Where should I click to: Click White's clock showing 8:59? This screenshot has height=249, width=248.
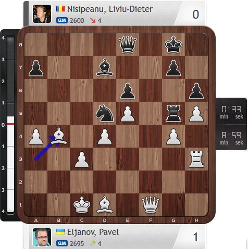231,138
